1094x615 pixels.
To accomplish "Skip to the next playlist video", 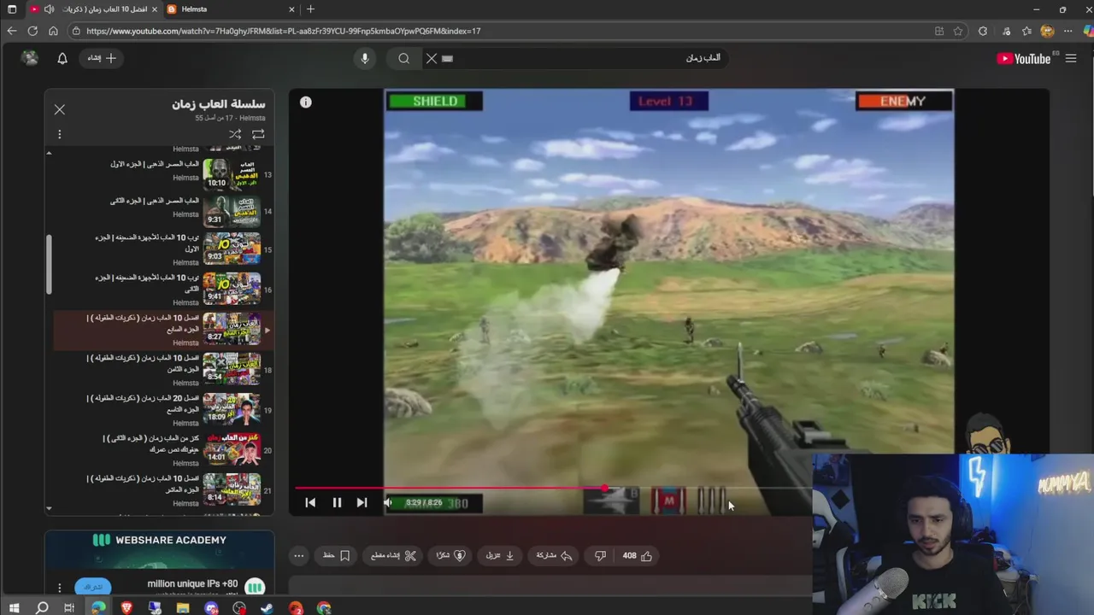I will (362, 503).
